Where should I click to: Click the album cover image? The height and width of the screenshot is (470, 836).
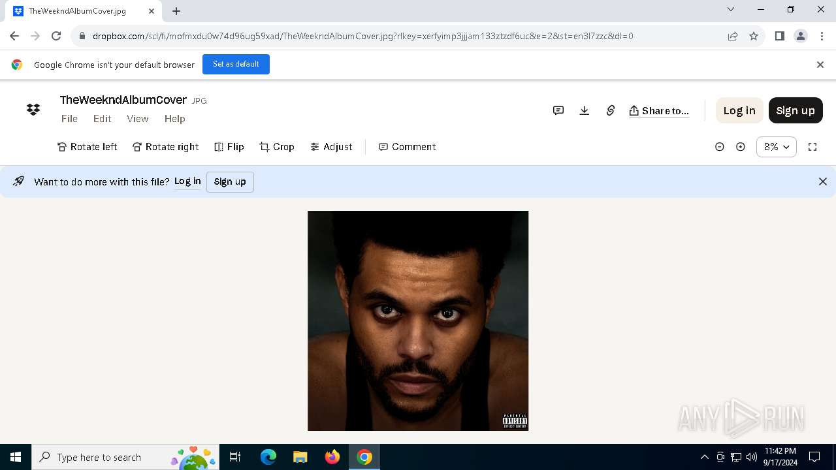tap(418, 321)
